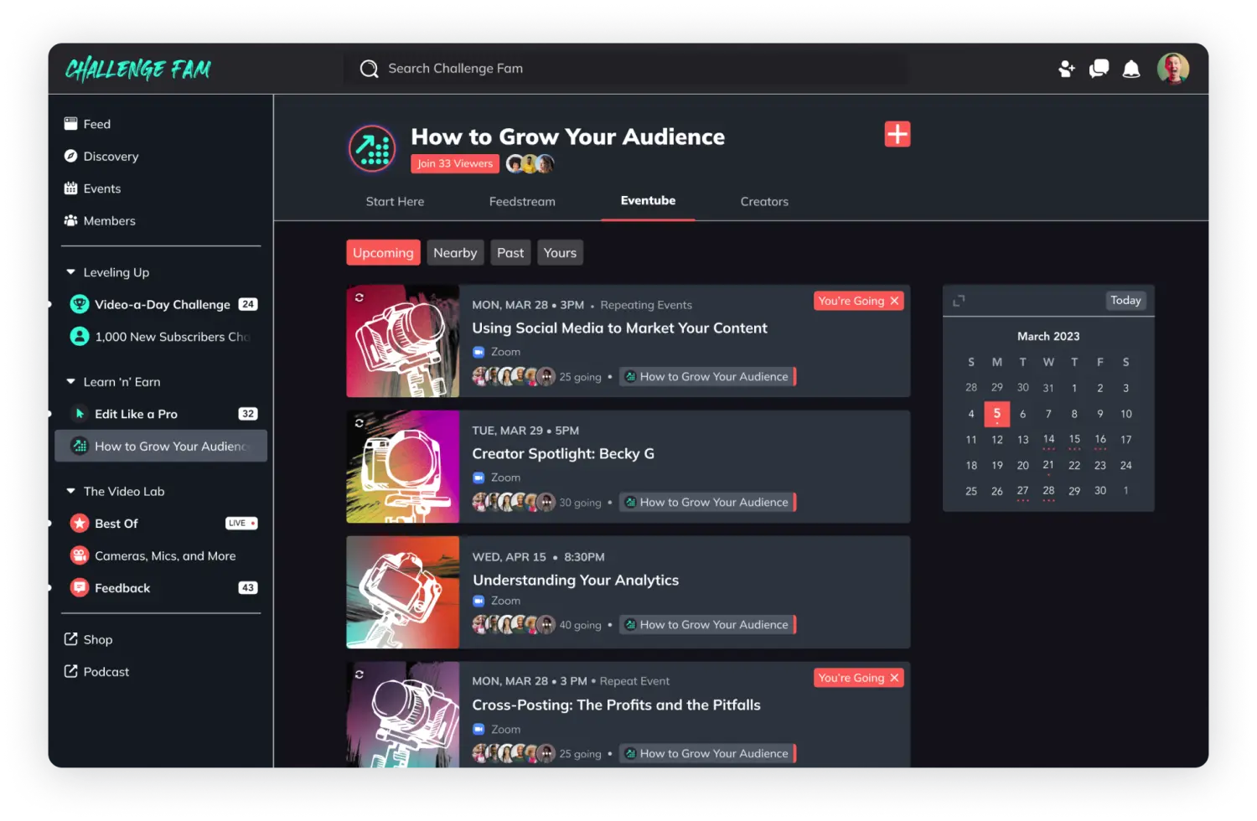Click the viewer avatars beside Join button
The height and width of the screenshot is (821, 1257).
(x=530, y=163)
